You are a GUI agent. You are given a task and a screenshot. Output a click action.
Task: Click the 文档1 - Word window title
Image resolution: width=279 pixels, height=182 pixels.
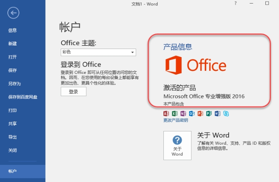tap(144, 4)
